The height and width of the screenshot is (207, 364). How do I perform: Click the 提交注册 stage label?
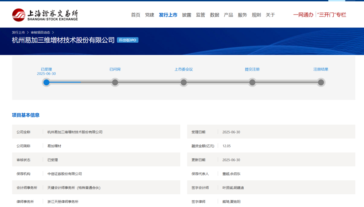(x=252, y=69)
